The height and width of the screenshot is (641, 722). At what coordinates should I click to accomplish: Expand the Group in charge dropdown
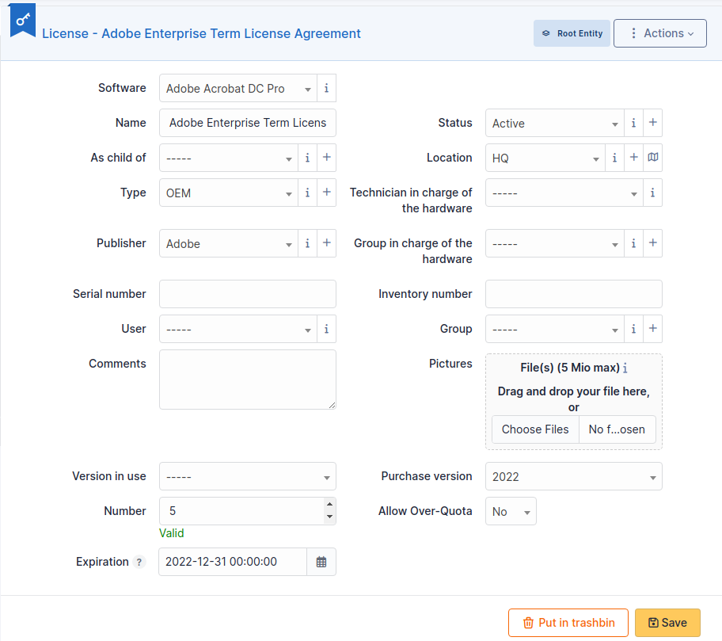(555, 243)
